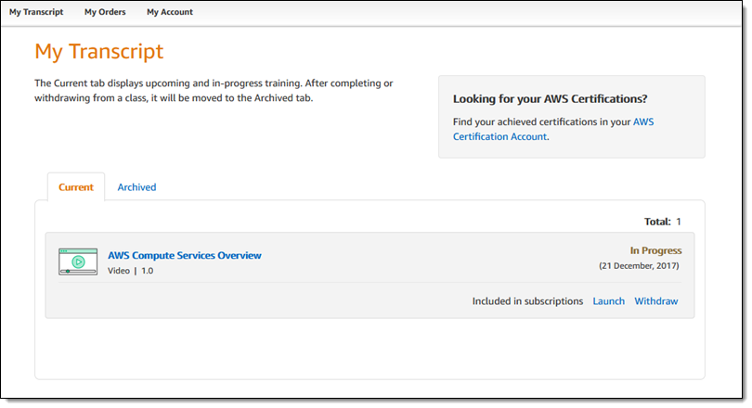Switch to the Archived tab

click(136, 187)
